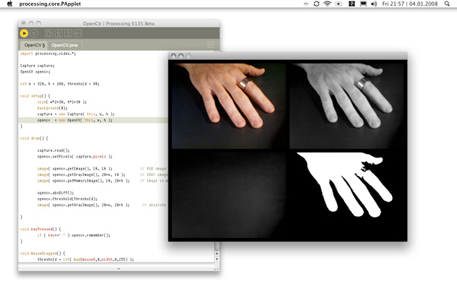This screenshot has height=285, width=457.
Task: Click the 'void draw()' line in the editor
Action: pyautogui.click(x=34, y=138)
